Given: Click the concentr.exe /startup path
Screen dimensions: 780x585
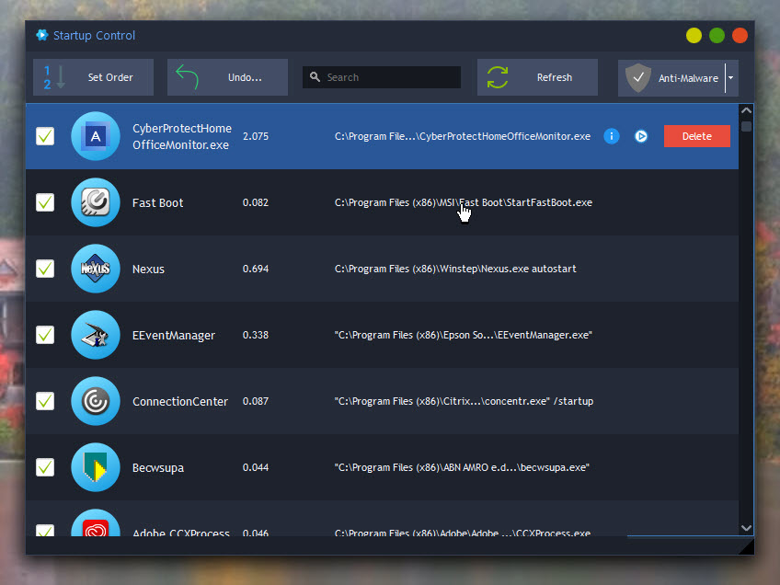Looking at the screenshot, I should [464, 401].
